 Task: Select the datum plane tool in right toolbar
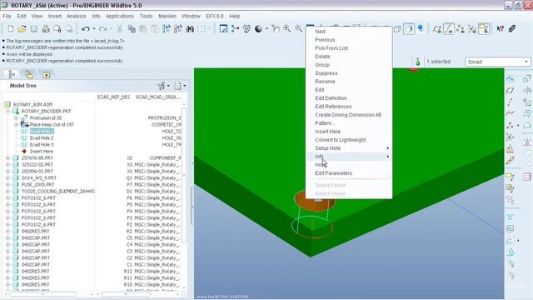pyautogui.click(x=510, y=90)
